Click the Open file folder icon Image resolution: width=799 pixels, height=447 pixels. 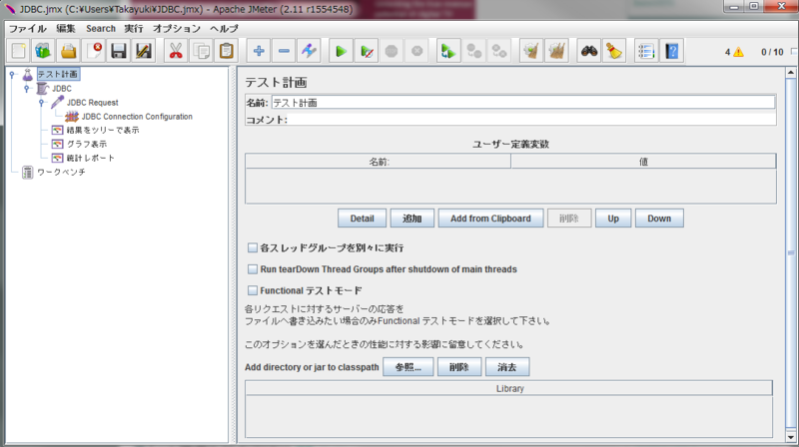(69, 51)
